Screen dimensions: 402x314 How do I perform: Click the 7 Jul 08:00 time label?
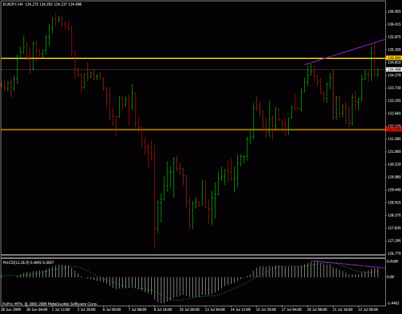pyautogui.click(x=138, y=310)
